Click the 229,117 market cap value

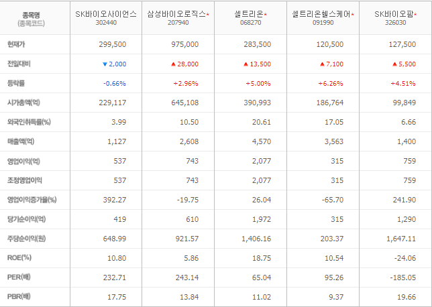113,103
